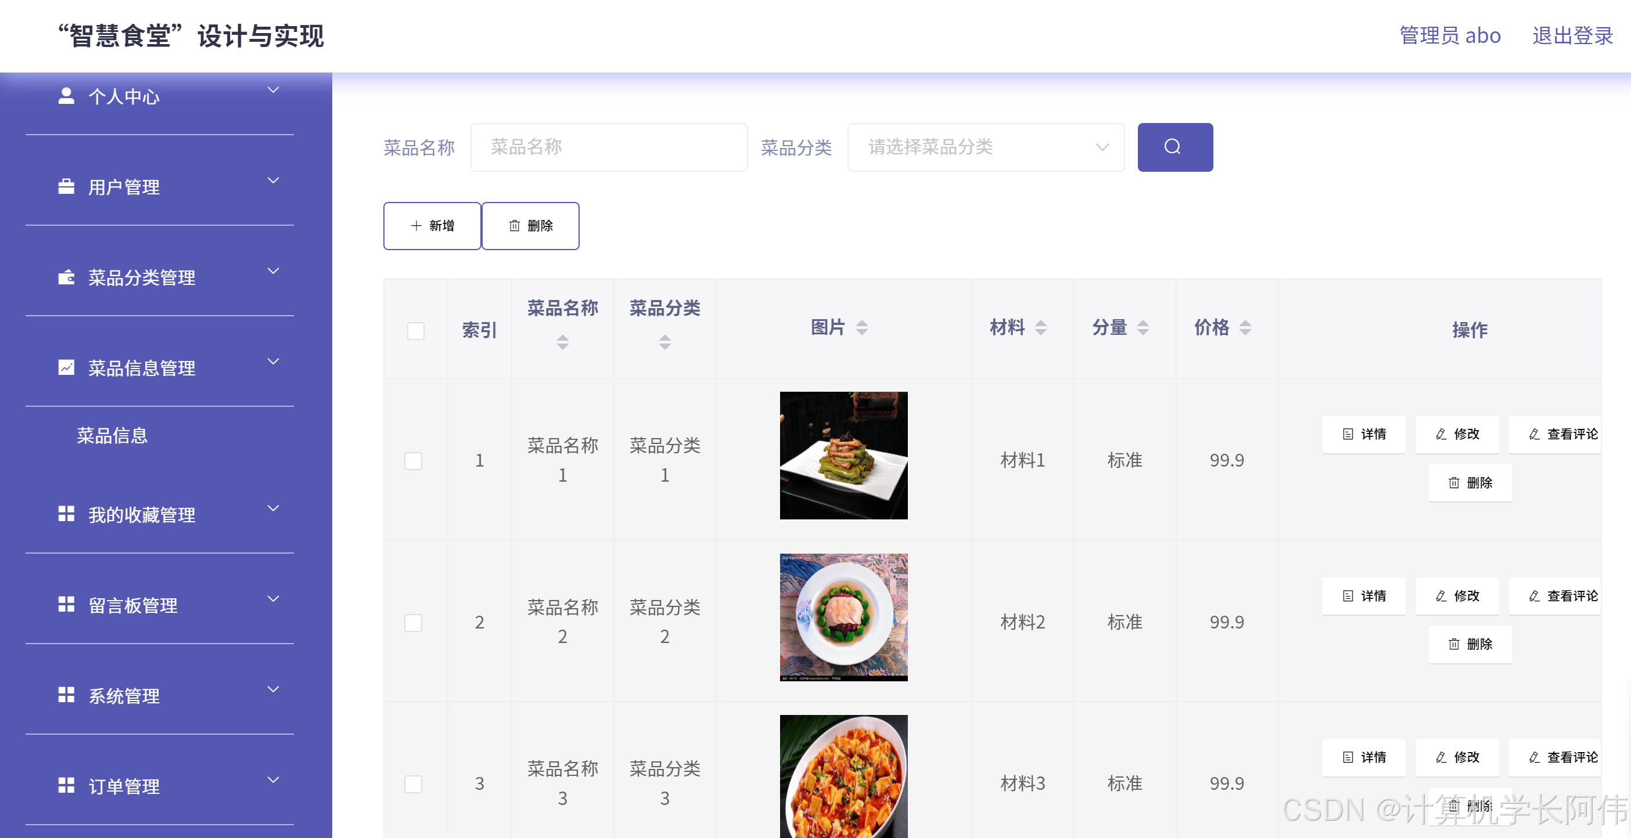Check the row 1 checkbox
This screenshot has width=1631, height=838.
413,460
